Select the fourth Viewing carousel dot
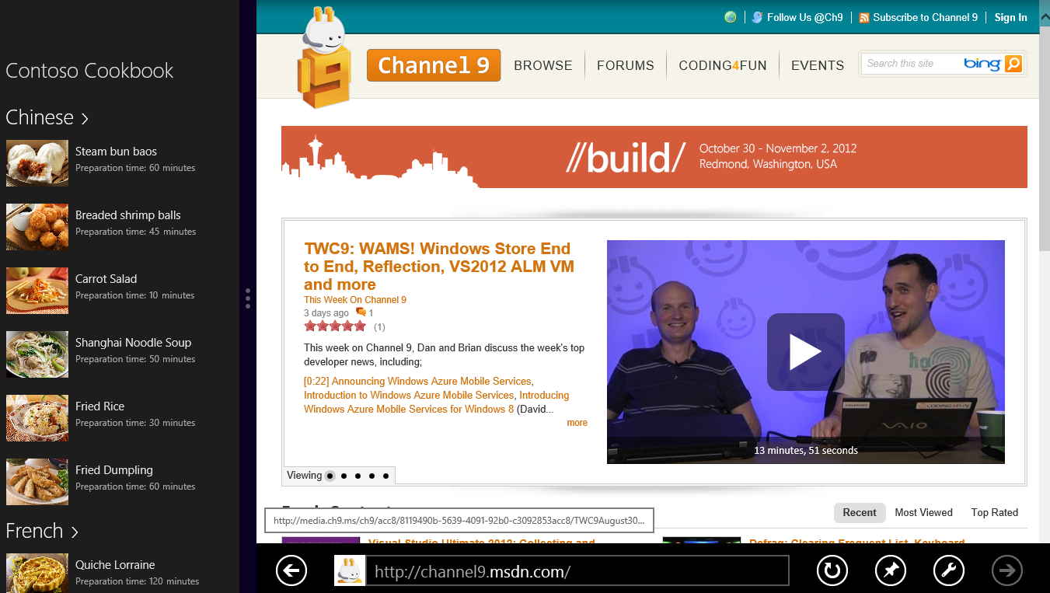The image size is (1050, 593). 372,476
